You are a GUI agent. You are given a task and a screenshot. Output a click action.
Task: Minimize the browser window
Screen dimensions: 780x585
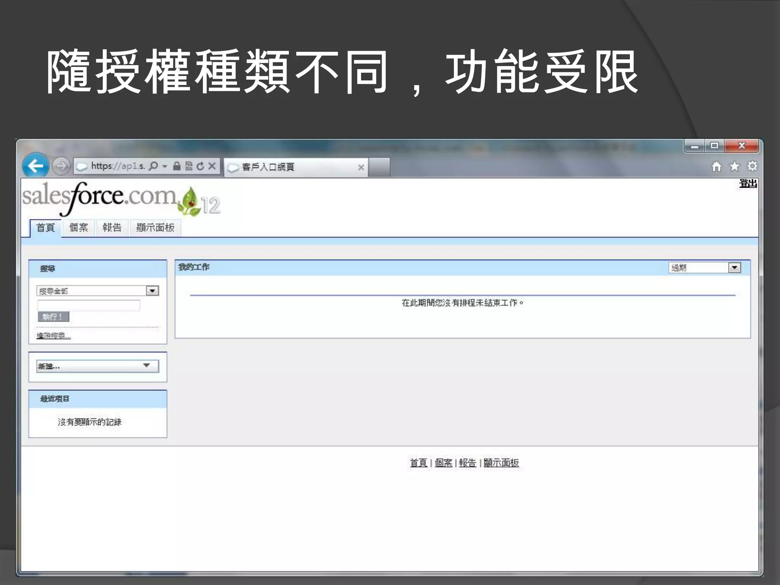[x=695, y=146]
